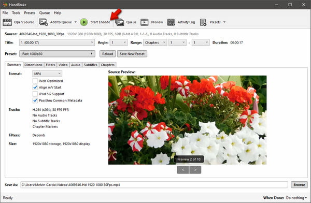This screenshot has width=311, height=203.
Task: Open the Angle dropdown
Action: pyautogui.click(x=119, y=42)
